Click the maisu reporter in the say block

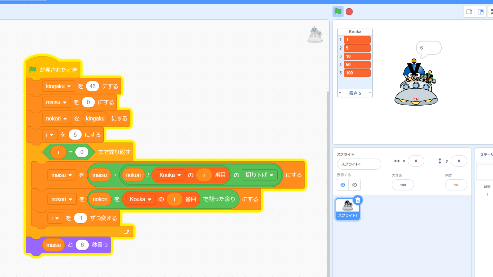(53, 245)
